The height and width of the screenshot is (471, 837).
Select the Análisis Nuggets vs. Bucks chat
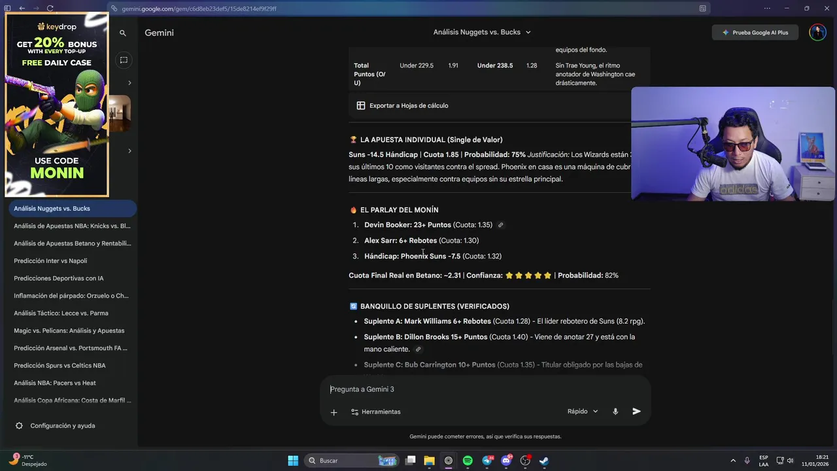pyautogui.click(x=72, y=209)
